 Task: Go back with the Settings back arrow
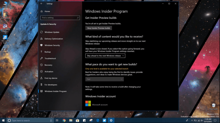(41, 4)
